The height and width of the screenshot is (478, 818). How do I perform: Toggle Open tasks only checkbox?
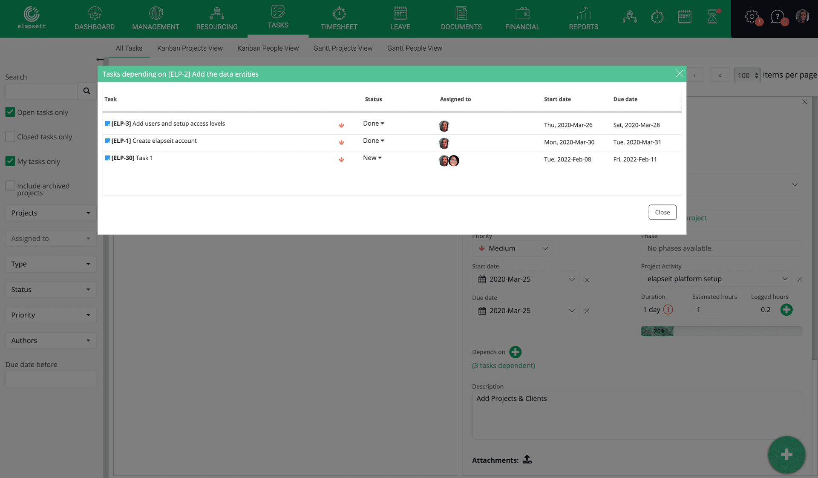pyautogui.click(x=10, y=112)
